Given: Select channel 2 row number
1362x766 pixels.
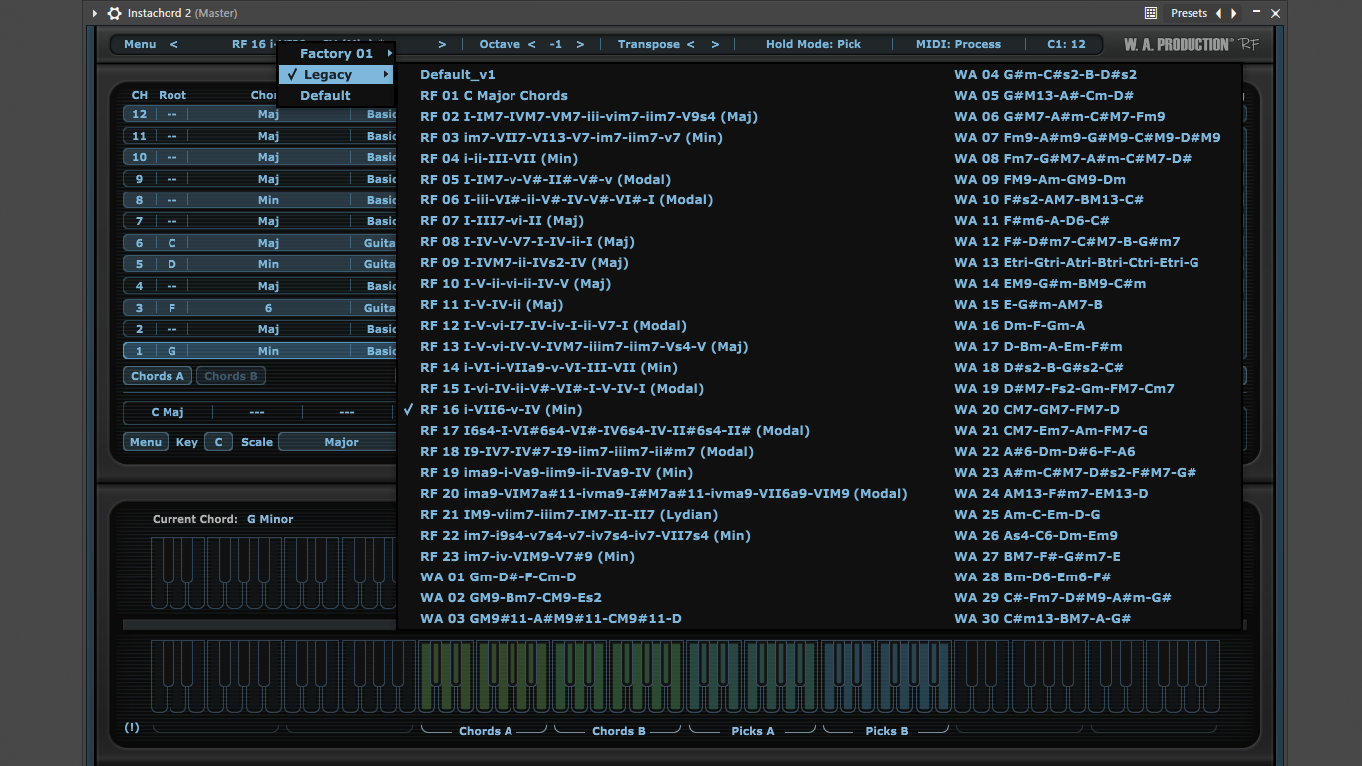Looking at the screenshot, I should click(x=140, y=329).
